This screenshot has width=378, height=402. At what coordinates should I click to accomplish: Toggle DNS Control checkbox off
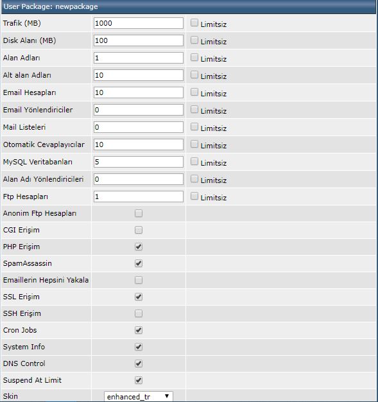pyautogui.click(x=139, y=363)
